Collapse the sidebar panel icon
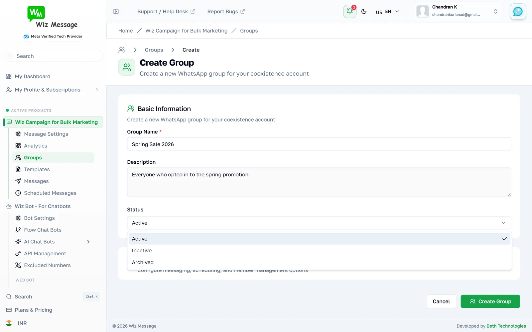The width and height of the screenshot is (532, 332). [x=116, y=12]
